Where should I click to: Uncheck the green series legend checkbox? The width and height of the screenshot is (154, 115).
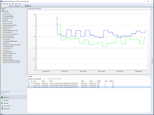coord(28,85)
